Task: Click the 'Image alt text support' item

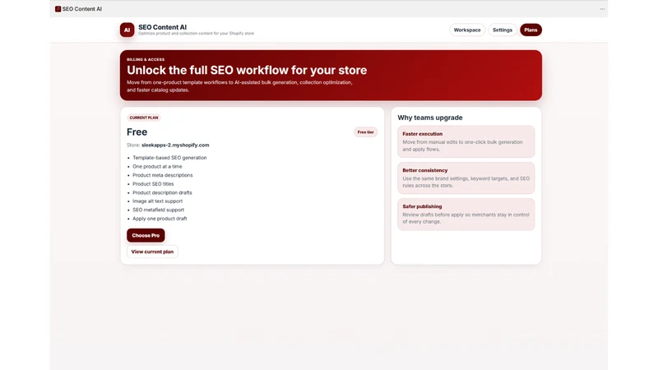Action: 157,201
